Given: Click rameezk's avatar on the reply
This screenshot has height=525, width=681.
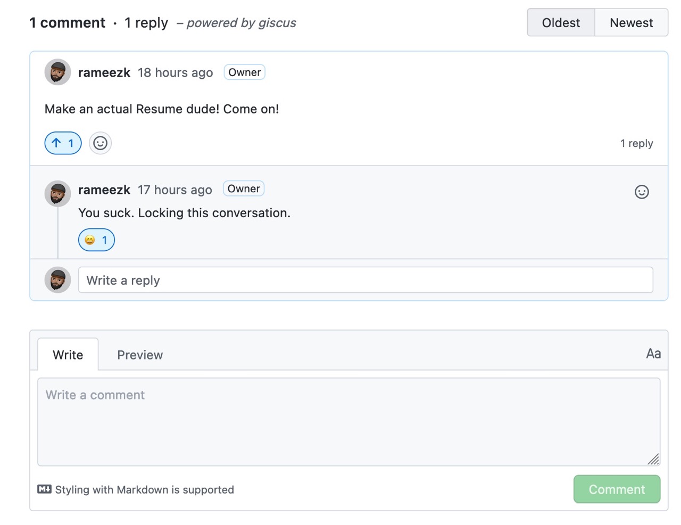Looking at the screenshot, I should (57, 193).
